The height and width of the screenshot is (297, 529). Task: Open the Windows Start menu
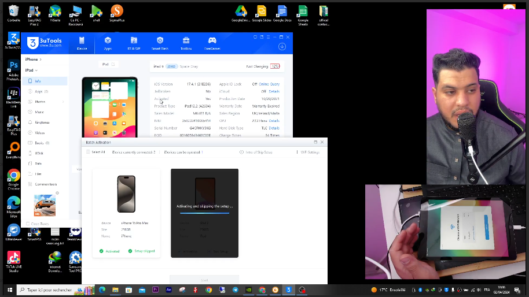click(x=10, y=290)
